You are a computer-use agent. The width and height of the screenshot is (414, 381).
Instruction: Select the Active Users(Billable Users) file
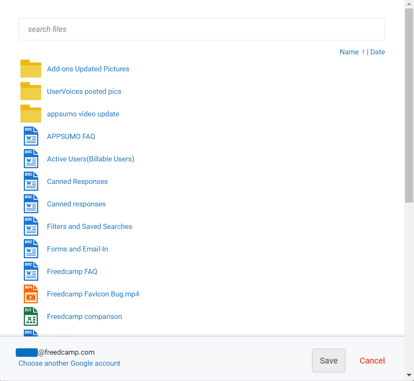pyautogui.click(x=91, y=159)
